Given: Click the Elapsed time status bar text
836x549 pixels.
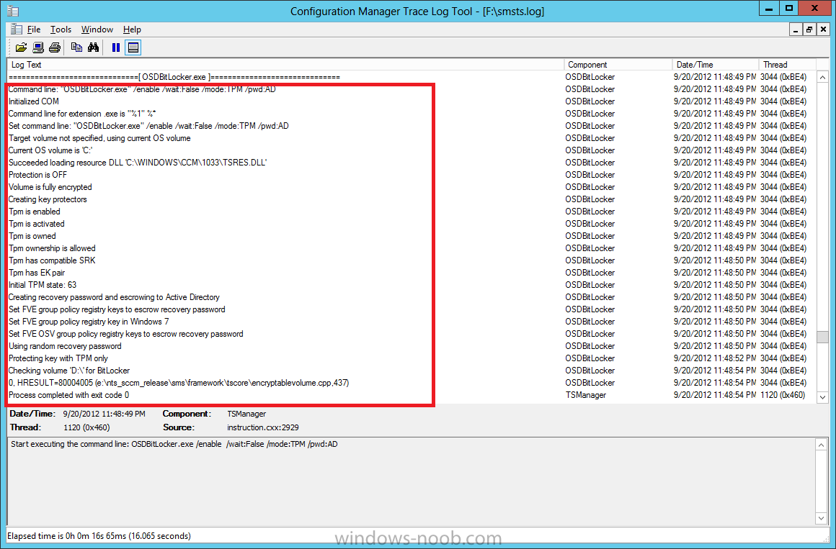Looking at the screenshot, I should pos(99,535).
